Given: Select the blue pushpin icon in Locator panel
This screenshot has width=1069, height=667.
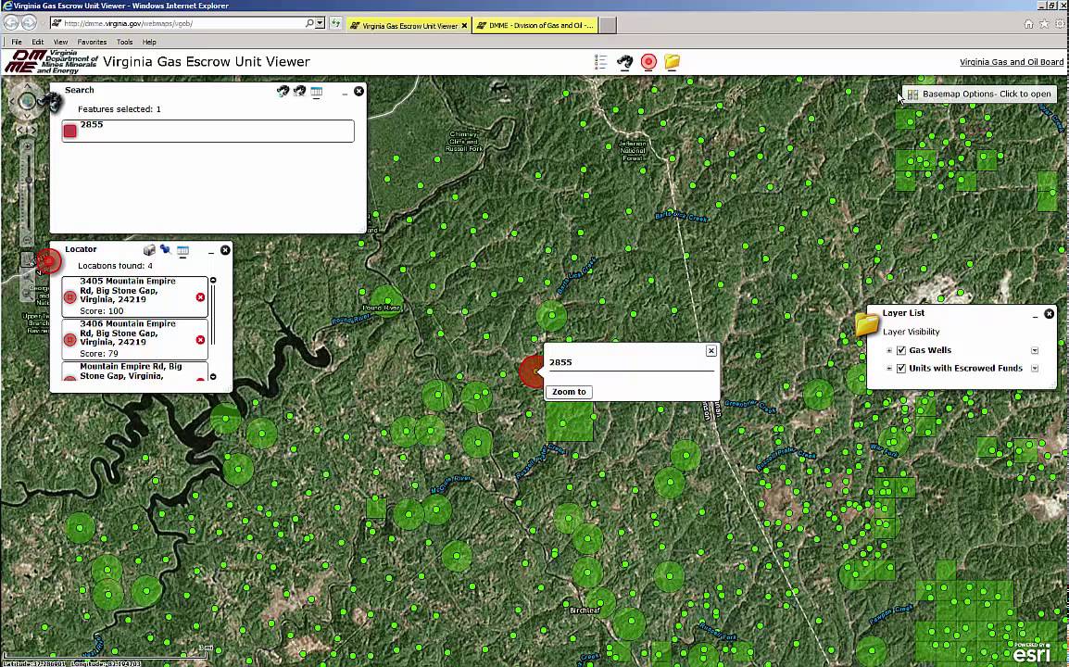Looking at the screenshot, I should coord(166,250).
